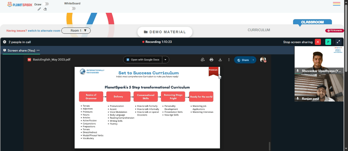This screenshot has width=348, height=151.
Task: Download the PDF file
Action: pyautogui.click(x=220, y=60)
